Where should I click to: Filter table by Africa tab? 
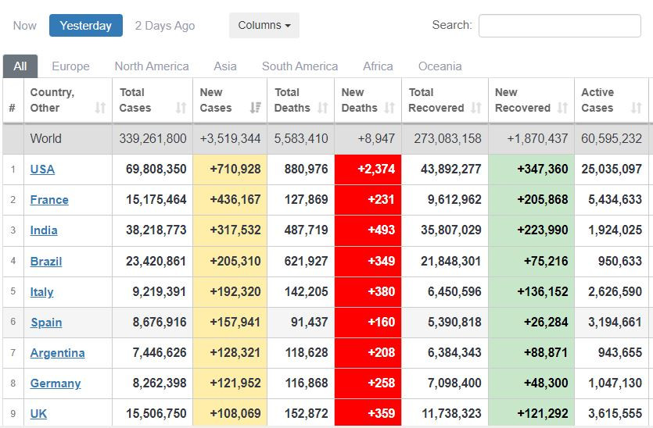378,66
